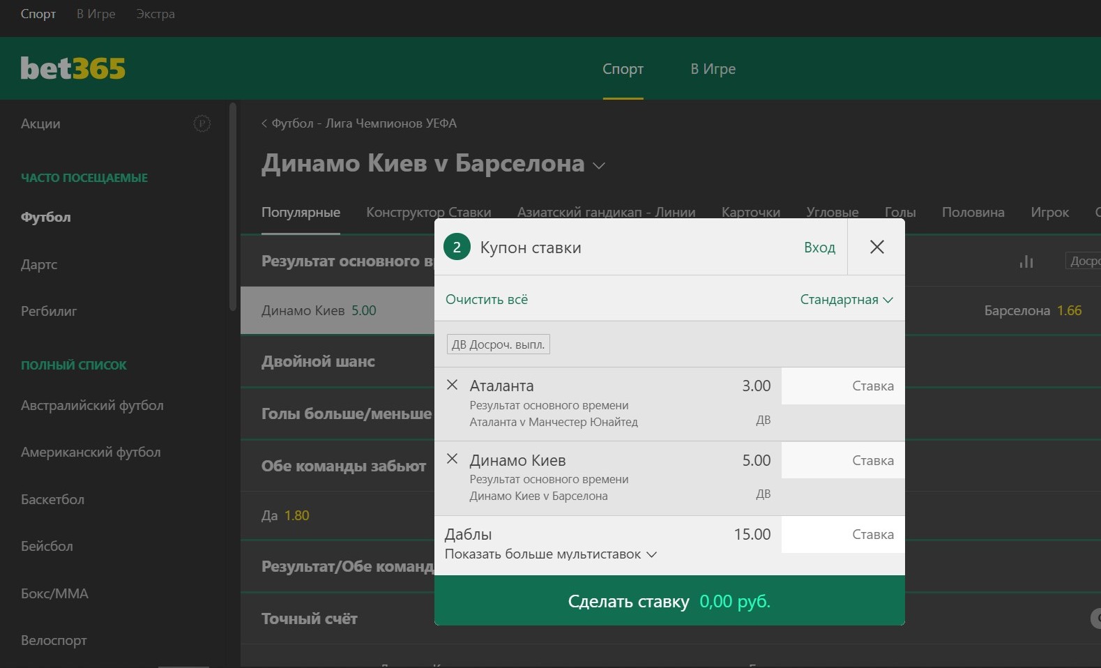Switch to Азиатский гандикап - Линии tab

click(x=606, y=212)
